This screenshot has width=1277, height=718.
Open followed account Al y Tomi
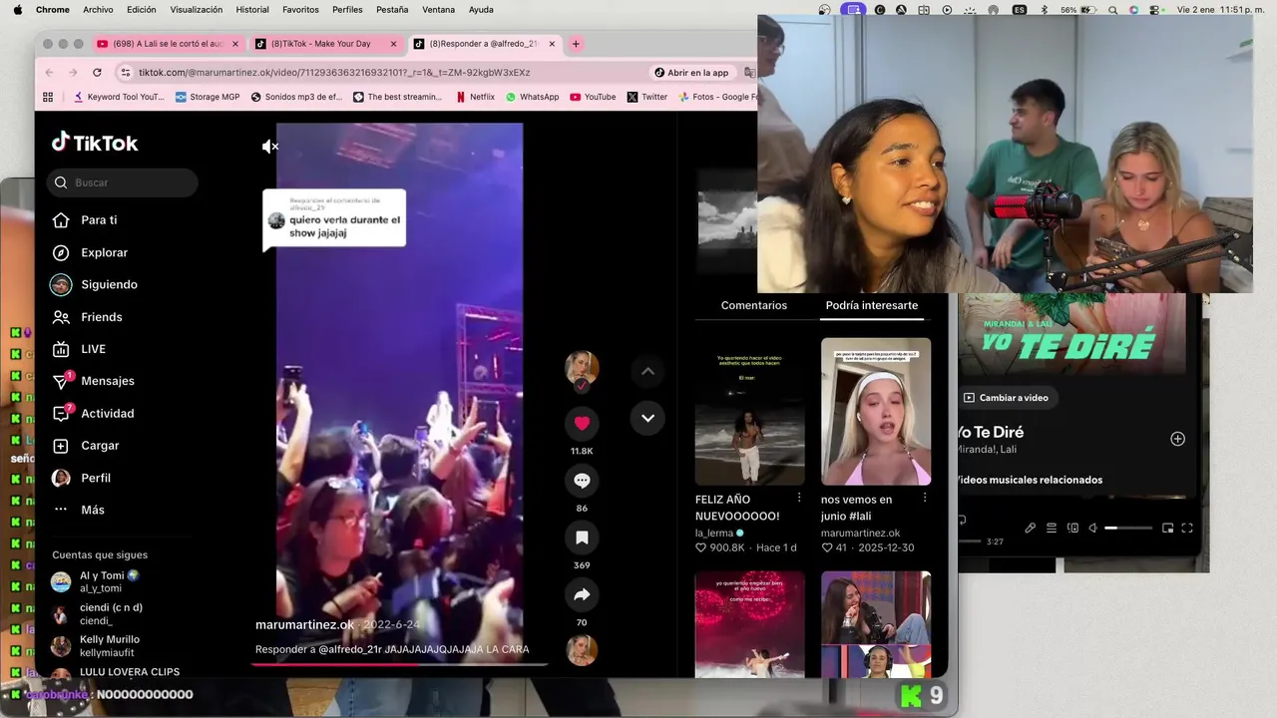[x=109, y=581]
